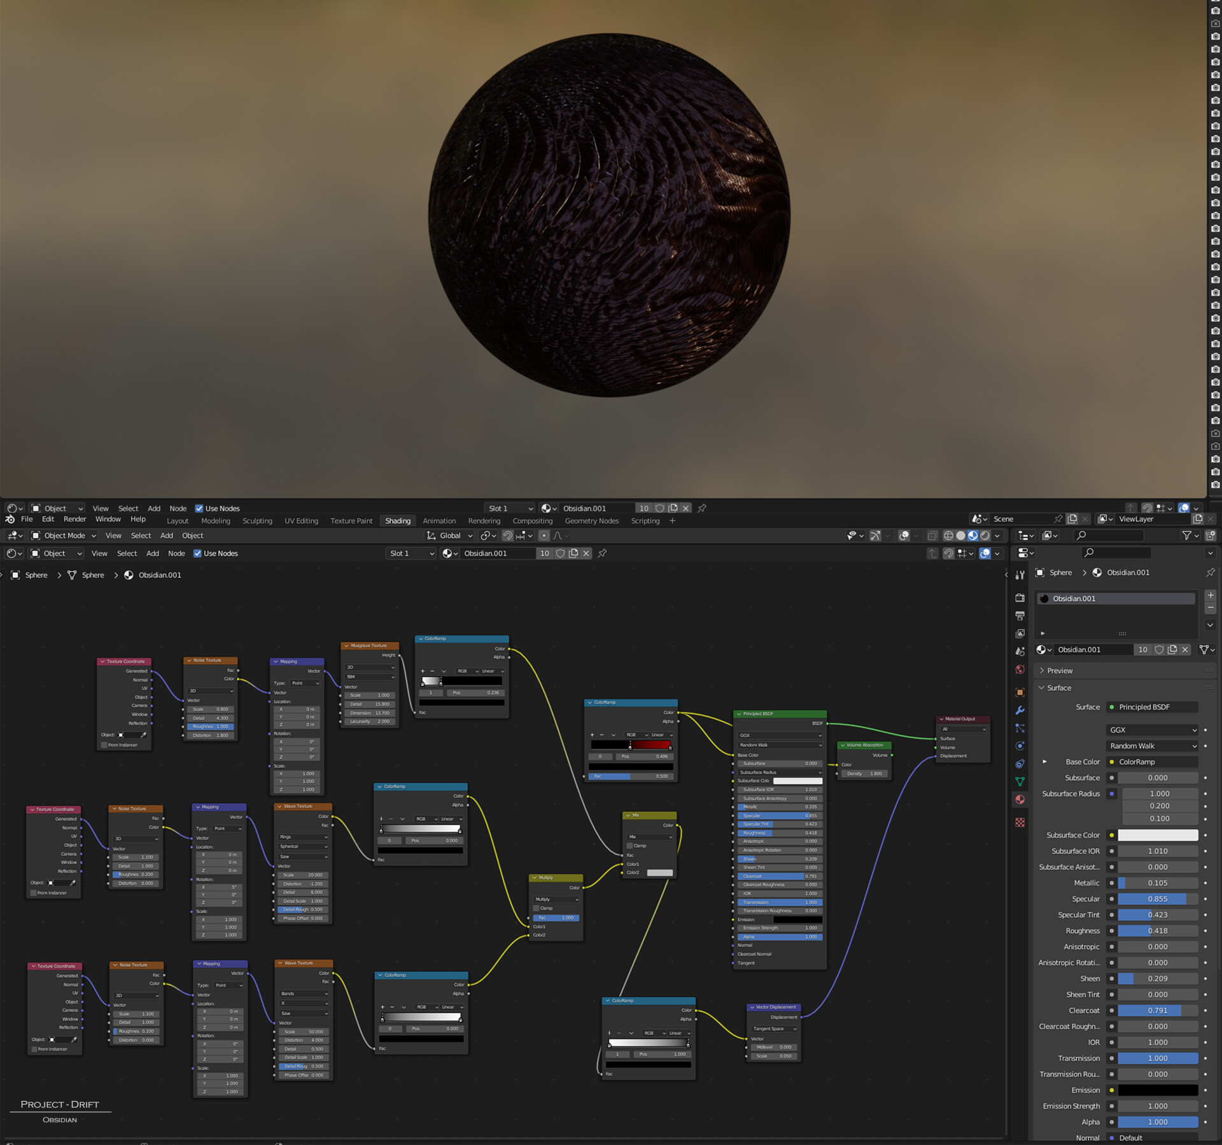Open the Output properties printer icon

pos(1020,616)
